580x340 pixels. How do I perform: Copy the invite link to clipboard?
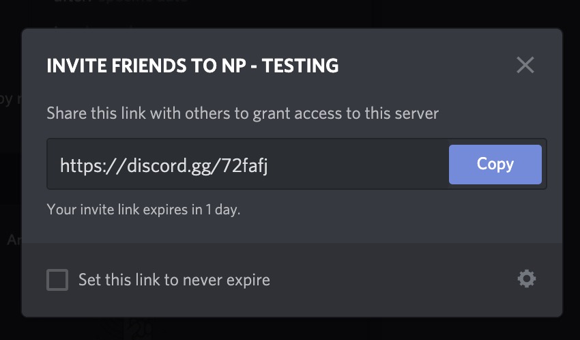pyautogui.click(x=495, y=165)
